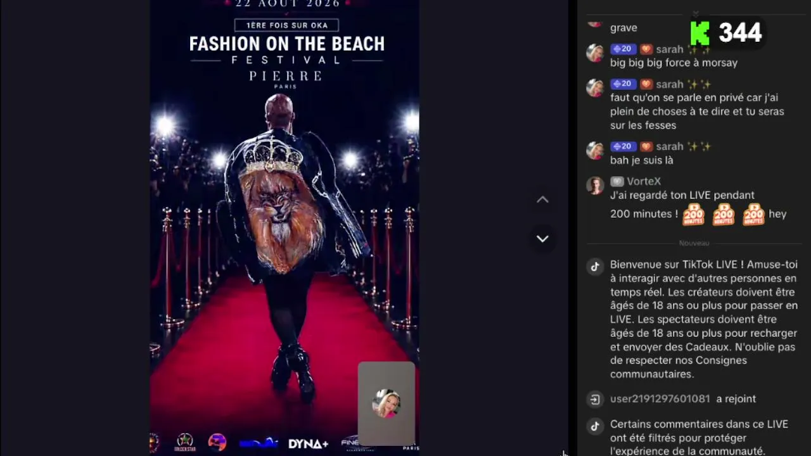Open VorteX's profile avatar in chat

pyautogui.click(x=595, y=185)
